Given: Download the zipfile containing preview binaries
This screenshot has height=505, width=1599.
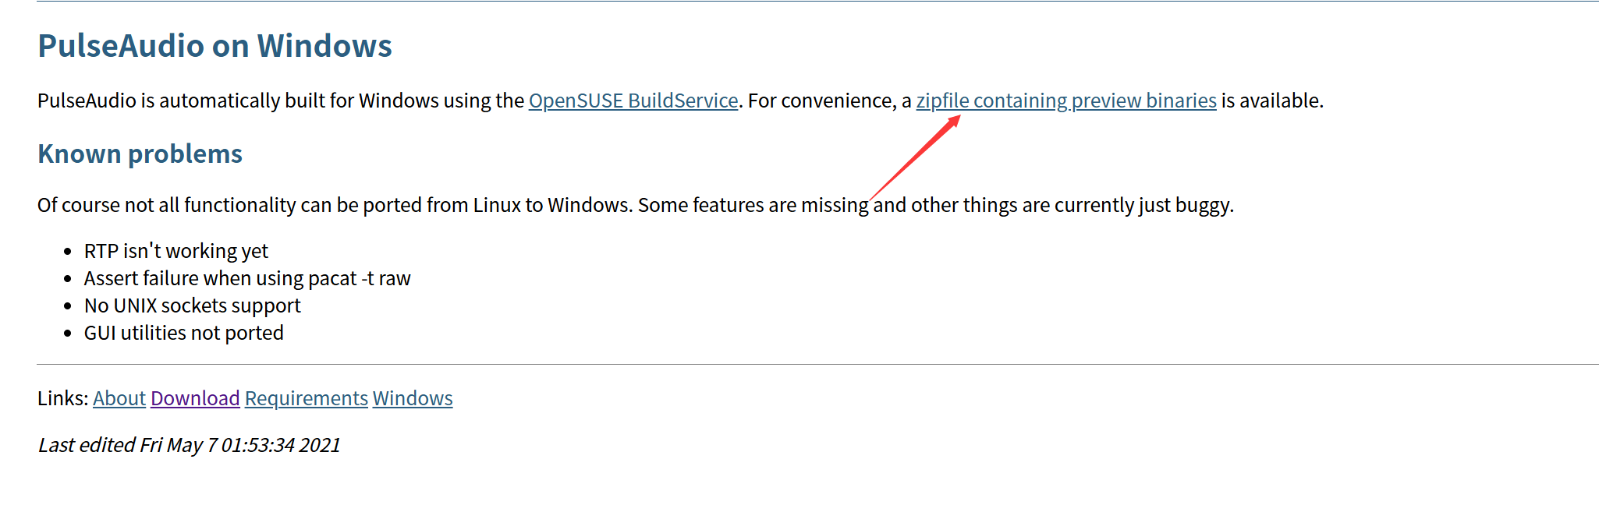Looking at the screenshot, I should [x=1065, y=101].
